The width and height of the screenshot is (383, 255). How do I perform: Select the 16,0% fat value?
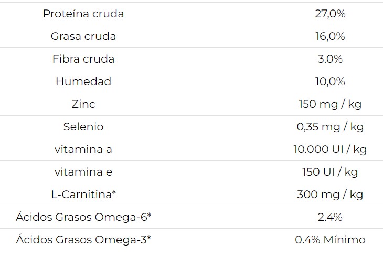click(x=330, y=37)
